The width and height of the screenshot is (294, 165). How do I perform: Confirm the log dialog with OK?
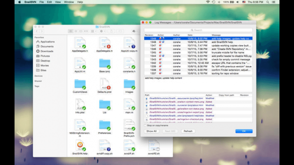pos(244,131)
